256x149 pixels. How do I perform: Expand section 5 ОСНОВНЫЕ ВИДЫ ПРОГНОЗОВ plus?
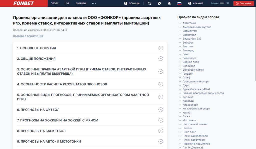(161, 97)
